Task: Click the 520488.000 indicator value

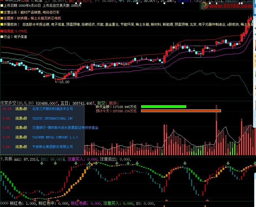Action: [46, 103]
